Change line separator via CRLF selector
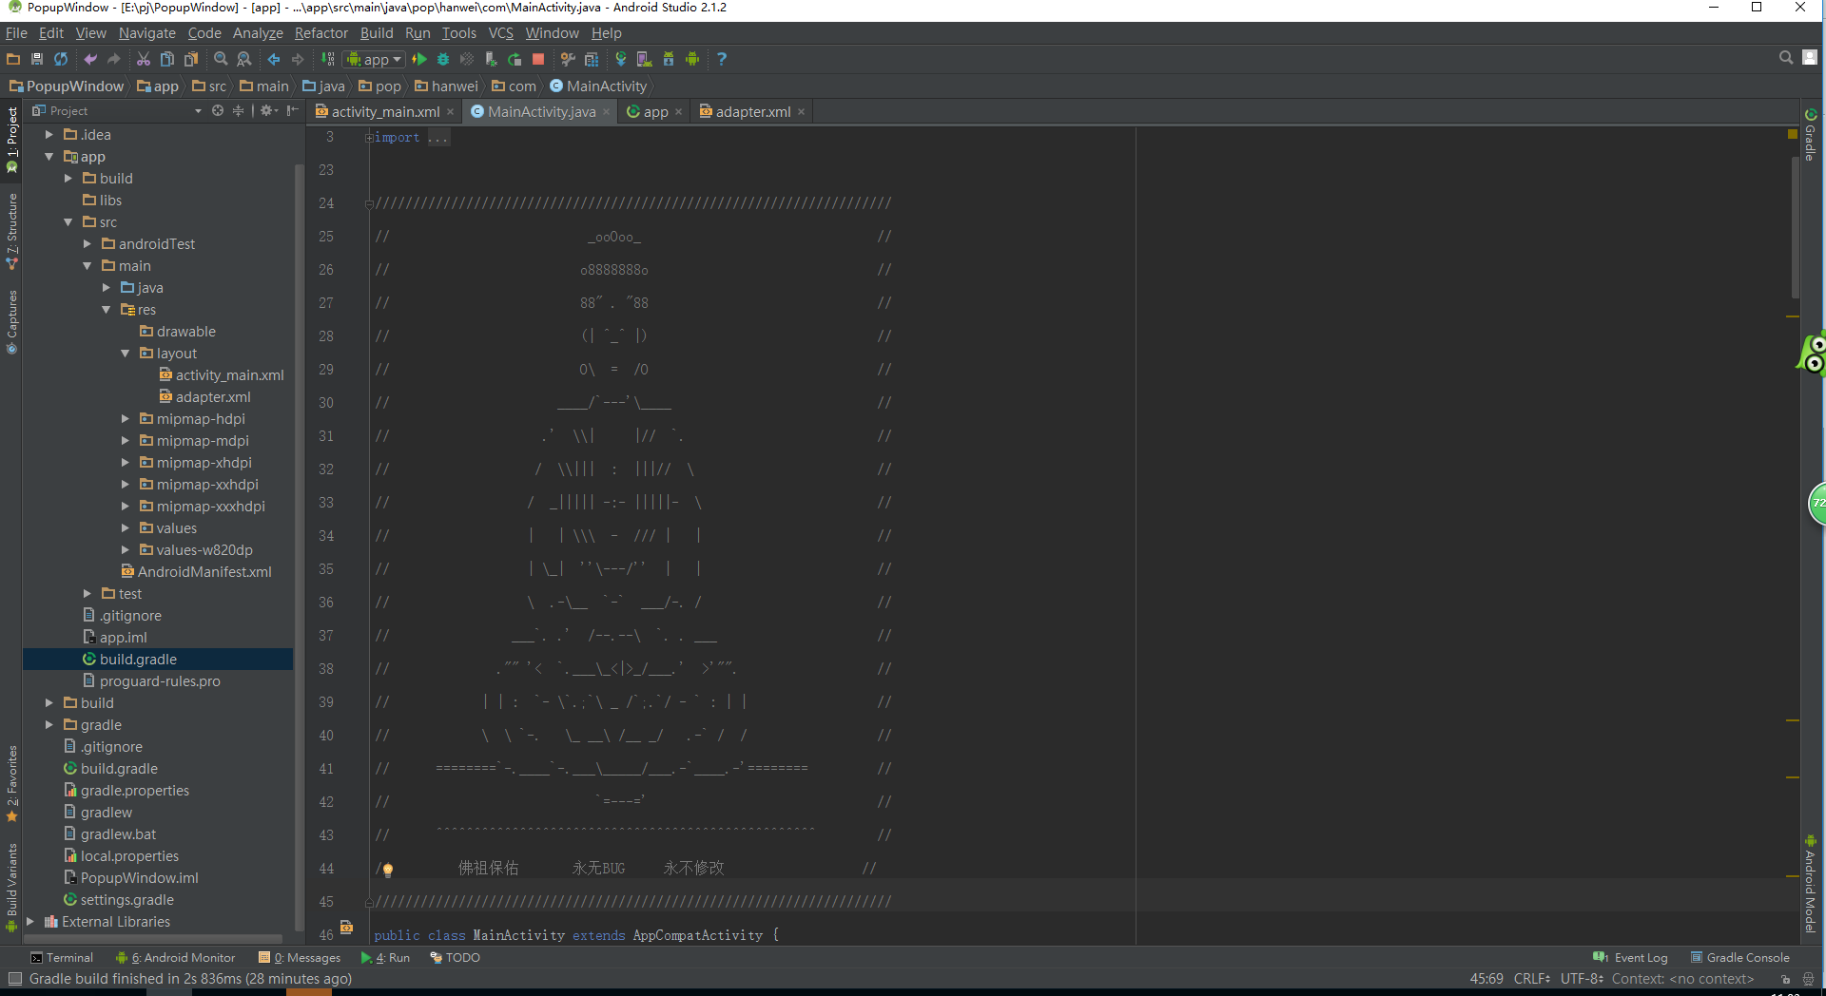The image size is (1826, 996). 1532,979
